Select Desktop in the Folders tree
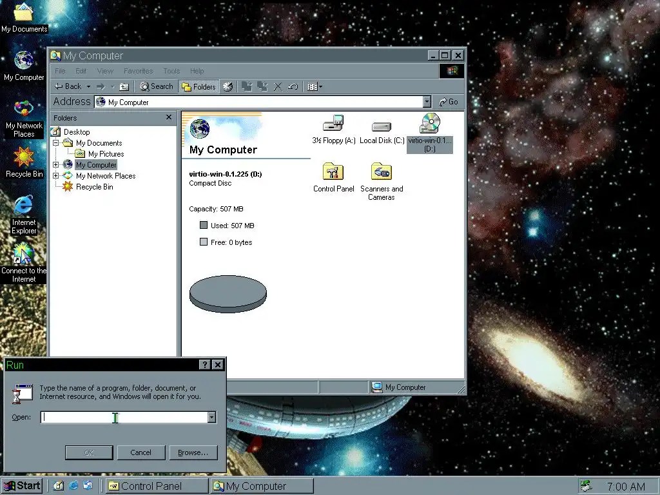The height and width of the screenshot is (495, 660). 77,132
